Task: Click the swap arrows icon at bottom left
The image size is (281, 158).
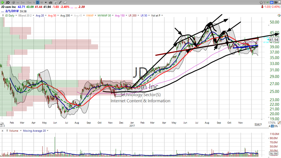Action: point(2,124)
